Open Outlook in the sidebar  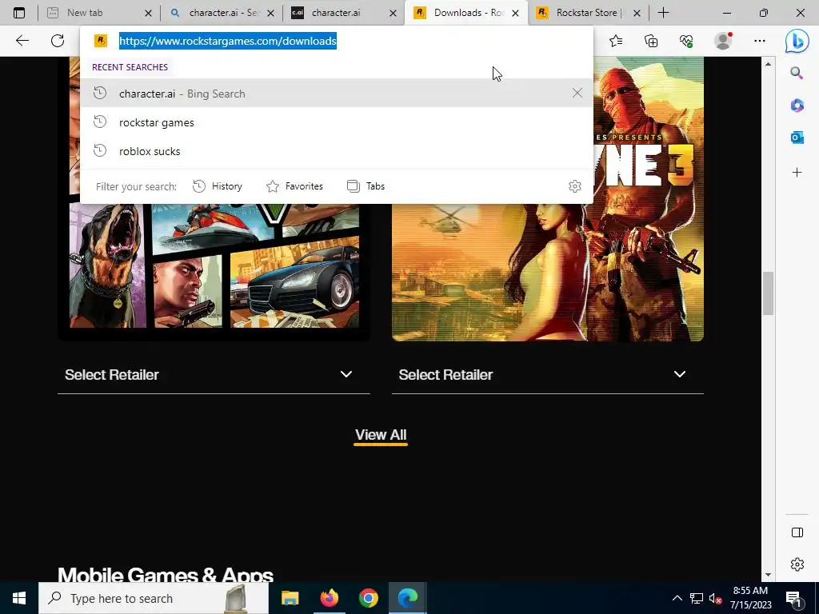pyautogui.click(x=797, y=138)
